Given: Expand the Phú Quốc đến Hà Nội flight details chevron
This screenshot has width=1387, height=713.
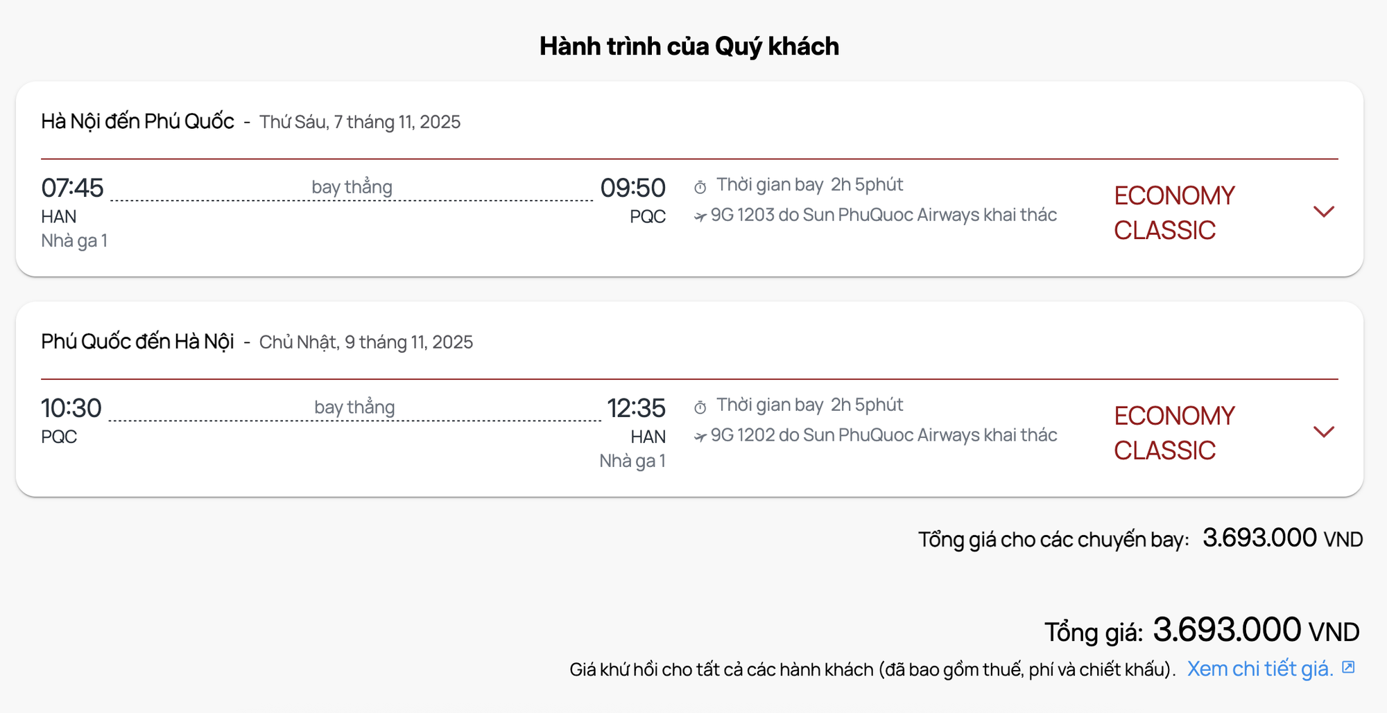Looking at the screenshot, I should [1323, 432].
